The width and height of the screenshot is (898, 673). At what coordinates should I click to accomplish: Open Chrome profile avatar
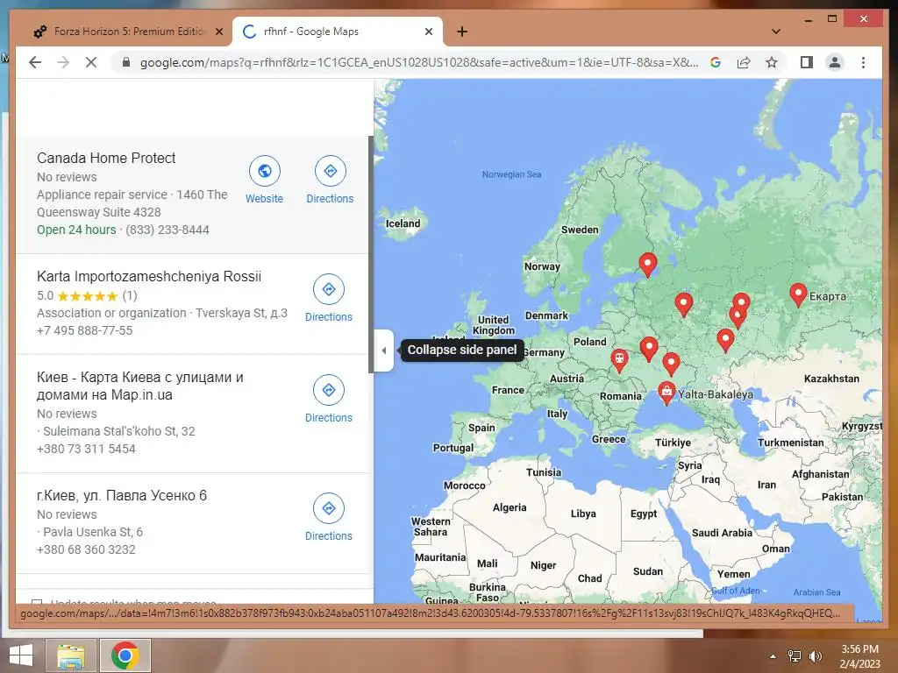tap(835, 62)
